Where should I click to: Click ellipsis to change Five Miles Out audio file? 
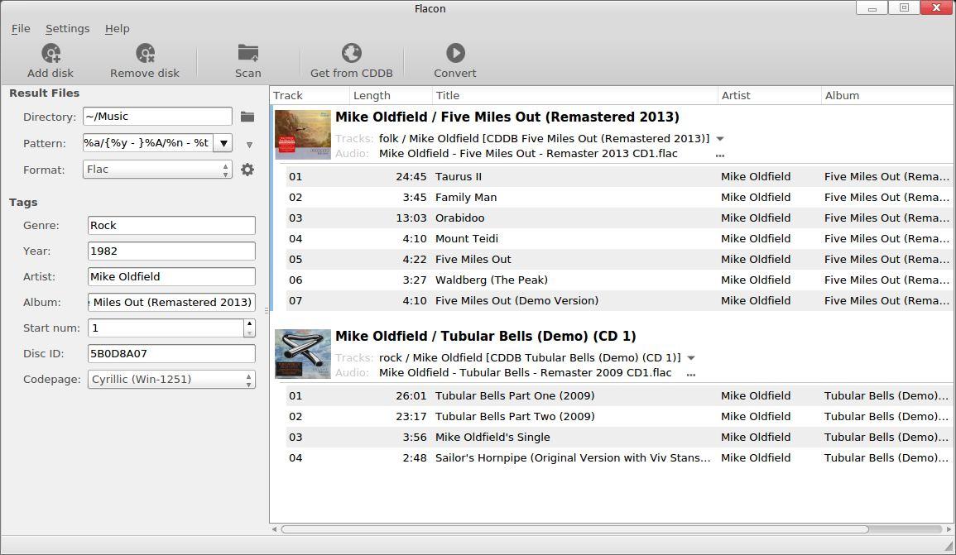[x=719, y=155]
